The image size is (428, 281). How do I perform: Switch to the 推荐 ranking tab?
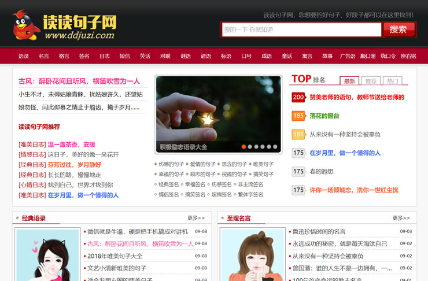click(371, 81)
